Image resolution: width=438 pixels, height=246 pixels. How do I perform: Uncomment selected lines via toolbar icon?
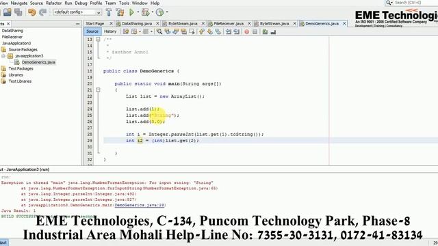pyautogui.click(x=273, y=32)
